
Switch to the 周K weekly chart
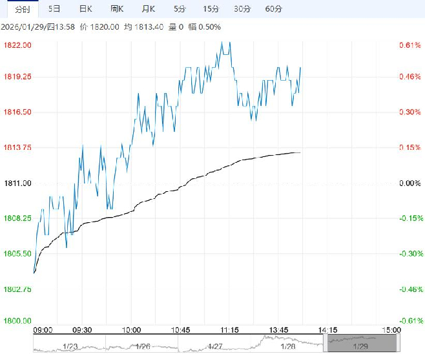(117, 9)
